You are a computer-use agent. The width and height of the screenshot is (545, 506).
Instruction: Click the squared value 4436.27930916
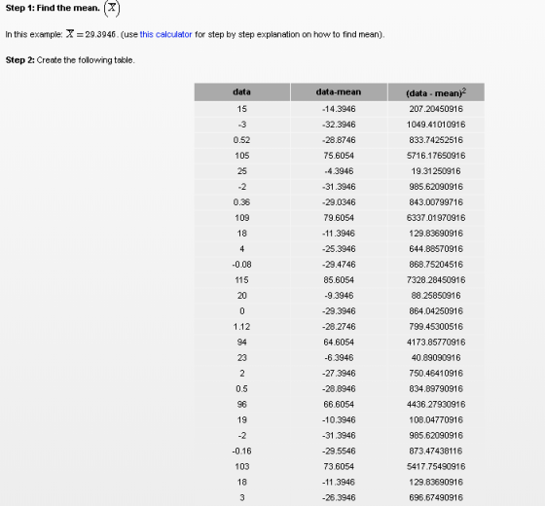point(436,405)
